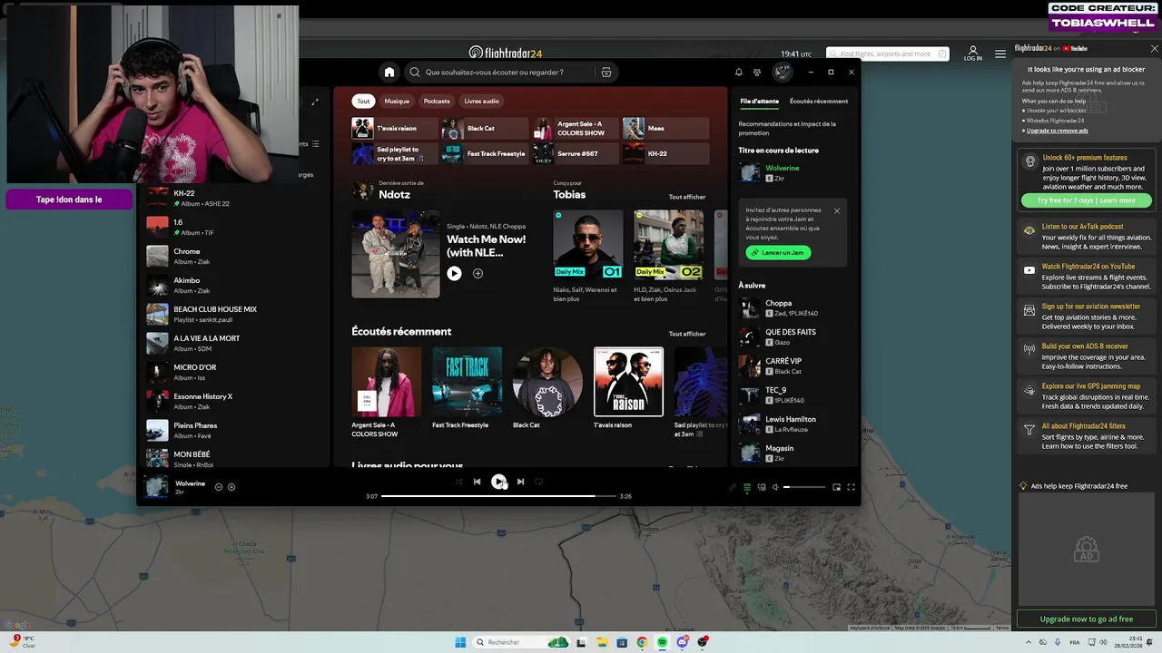Toggle shuffle in player bar
The width and height of the screenshot is (1162, 653).
tap(458, 482)
